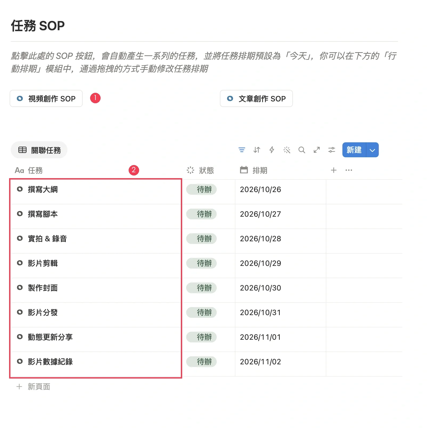The width and height of the screenshot is (428, 428).
Task: Open the 動態更新分享 task
Action: click(50, 337)
